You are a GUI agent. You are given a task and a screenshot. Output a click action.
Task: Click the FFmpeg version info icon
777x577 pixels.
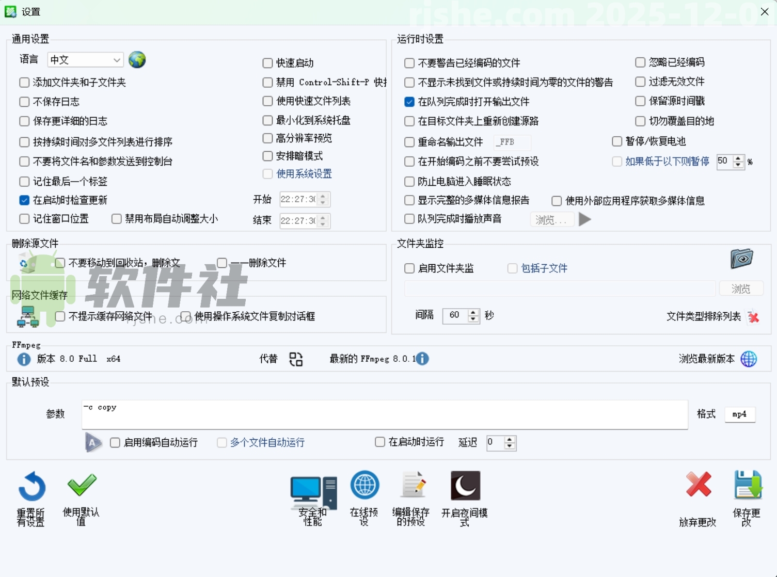[x=24, y=359]
